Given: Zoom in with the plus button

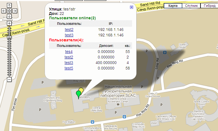Looking at the screenshot, I should pos(9,23).
